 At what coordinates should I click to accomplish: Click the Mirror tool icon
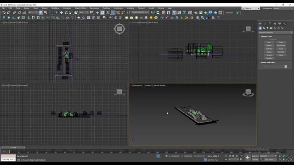(153, 13)
